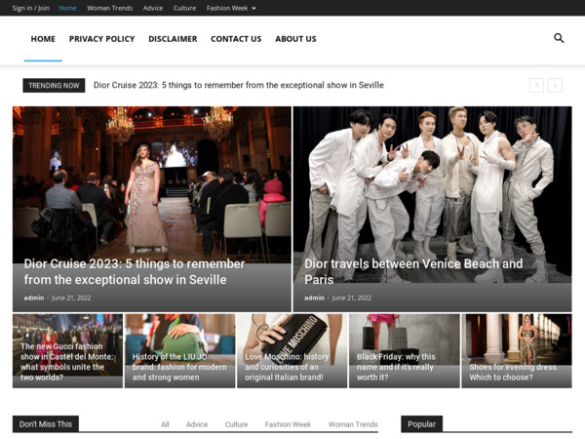Select the Fashion Week filter tab
Viewport: 585px width, 439px height.
tap(288, 424)
